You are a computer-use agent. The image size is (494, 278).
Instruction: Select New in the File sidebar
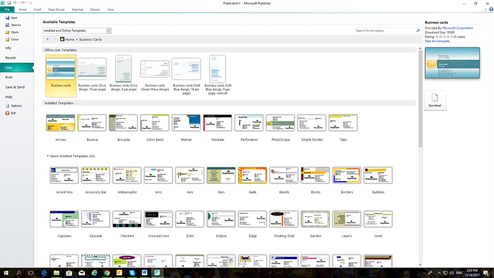(x=17, y=67)
